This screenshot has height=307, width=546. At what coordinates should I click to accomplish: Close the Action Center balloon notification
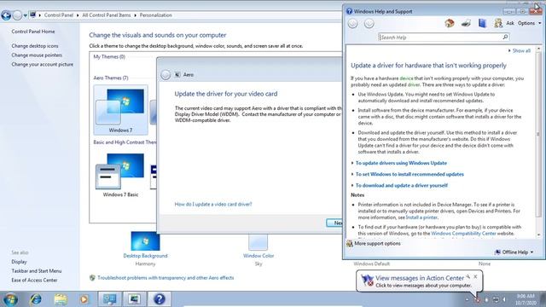pyautogui.click(x=475, y=276)
